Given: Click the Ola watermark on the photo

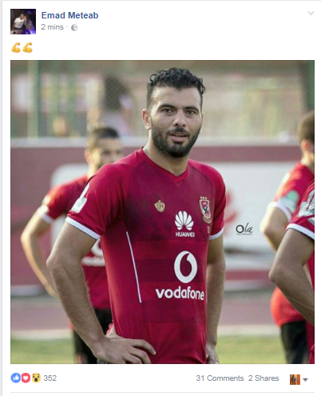Looking at the screenshot, I should coord(244,229).
